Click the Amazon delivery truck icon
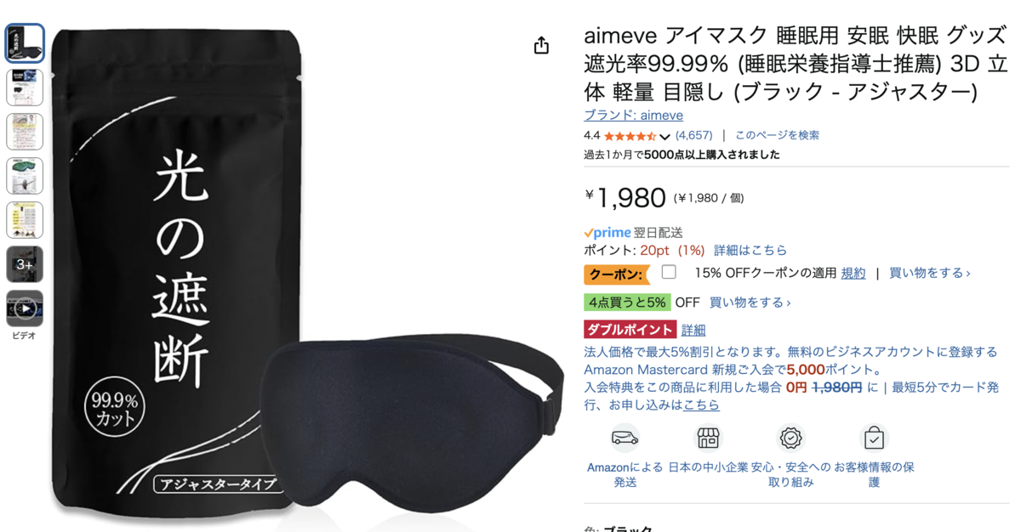The height and width of the screenshot is (532, 1021). point(625,438)
